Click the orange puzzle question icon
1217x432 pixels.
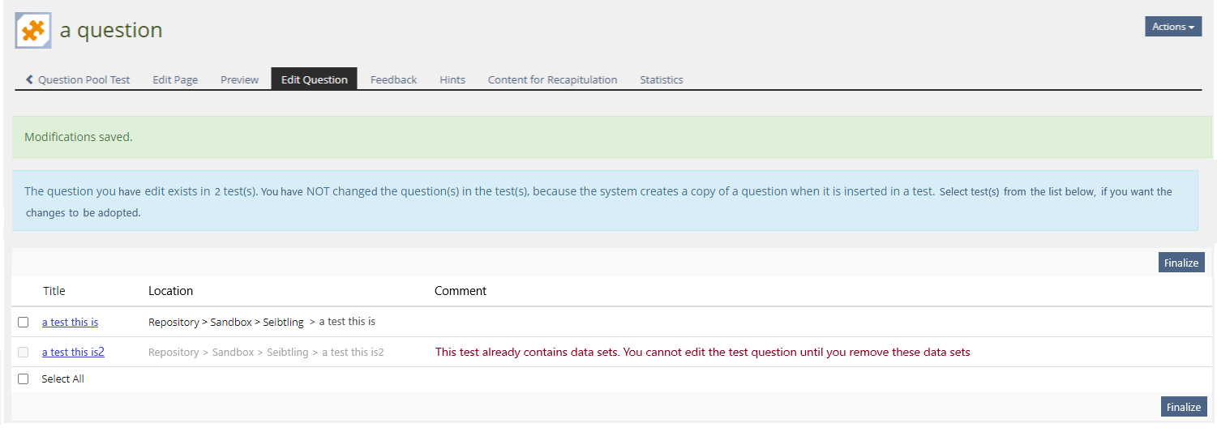[33, 31]
